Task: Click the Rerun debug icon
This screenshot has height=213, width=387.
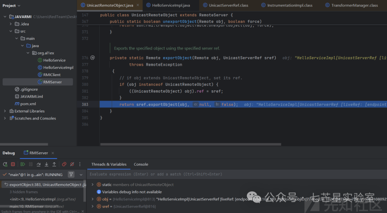Action: click(5, 164)
